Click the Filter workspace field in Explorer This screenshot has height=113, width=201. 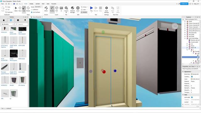pos(191,19)
